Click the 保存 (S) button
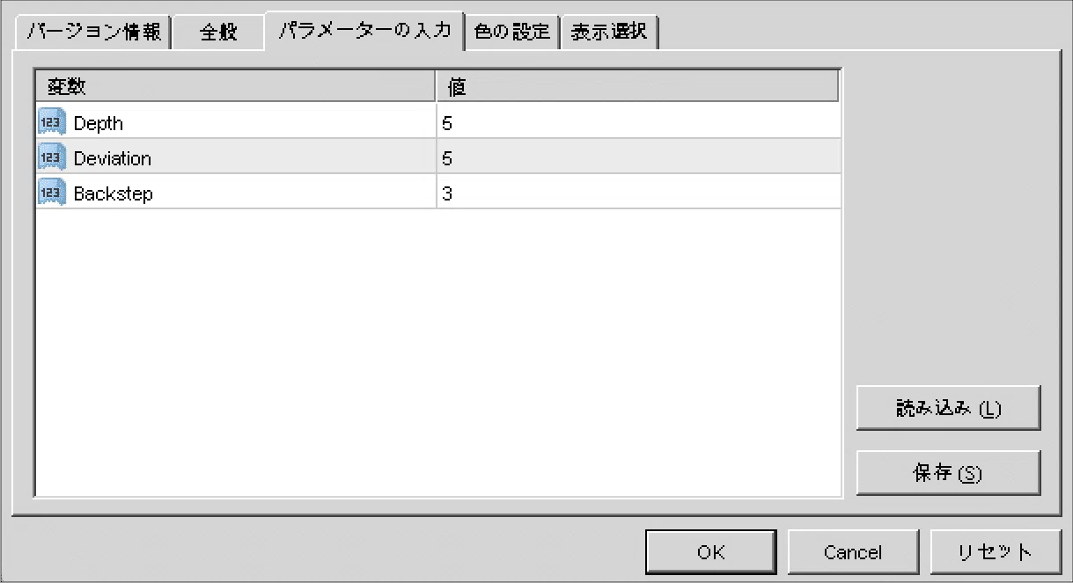 click(x=948, y=474)
